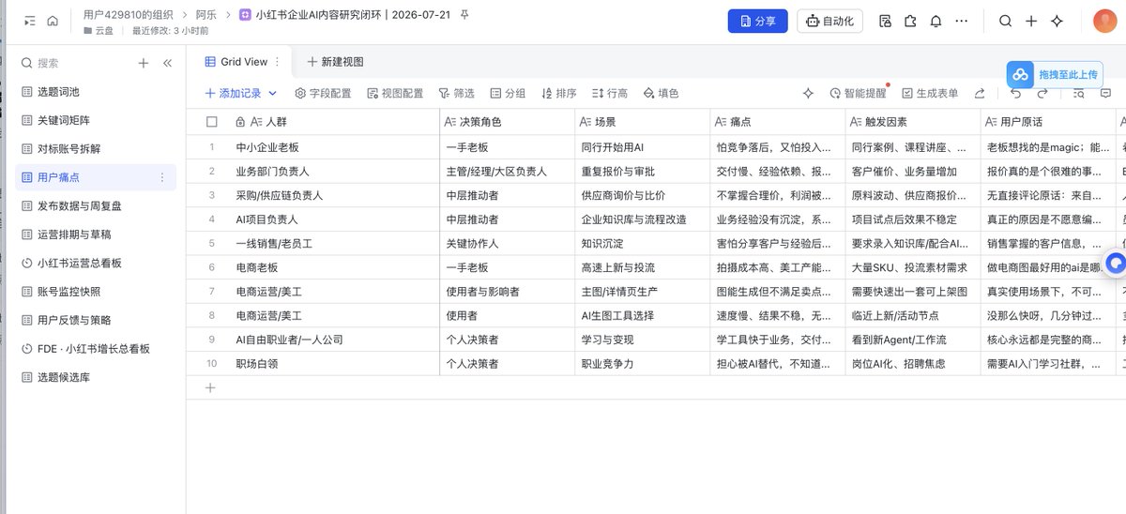Open 字段配置 field configuration
The width and height of the screenshot is (1126, 514).
(x=323, y=93)
